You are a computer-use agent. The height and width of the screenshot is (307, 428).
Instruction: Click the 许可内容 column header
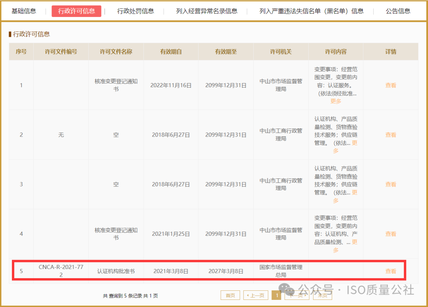[336, 52]
